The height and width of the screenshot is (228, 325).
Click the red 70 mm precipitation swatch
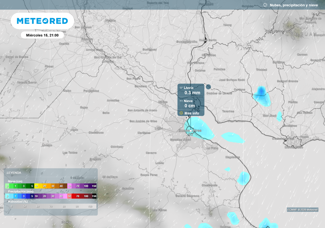tap(78, 196)
